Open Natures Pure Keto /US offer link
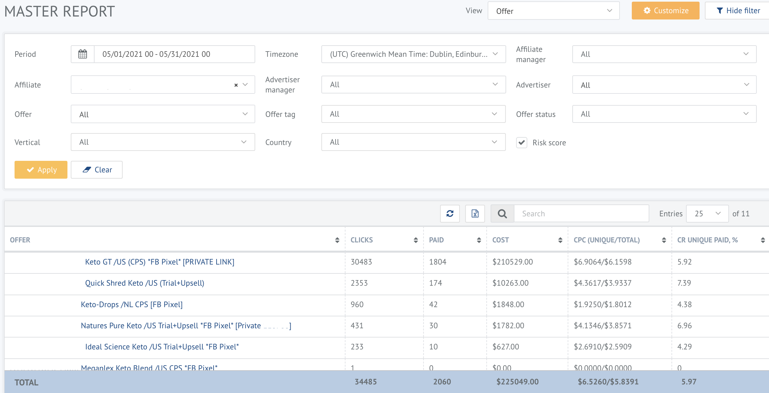This screenshot has height=393, width=769. (x=186, y=326)
